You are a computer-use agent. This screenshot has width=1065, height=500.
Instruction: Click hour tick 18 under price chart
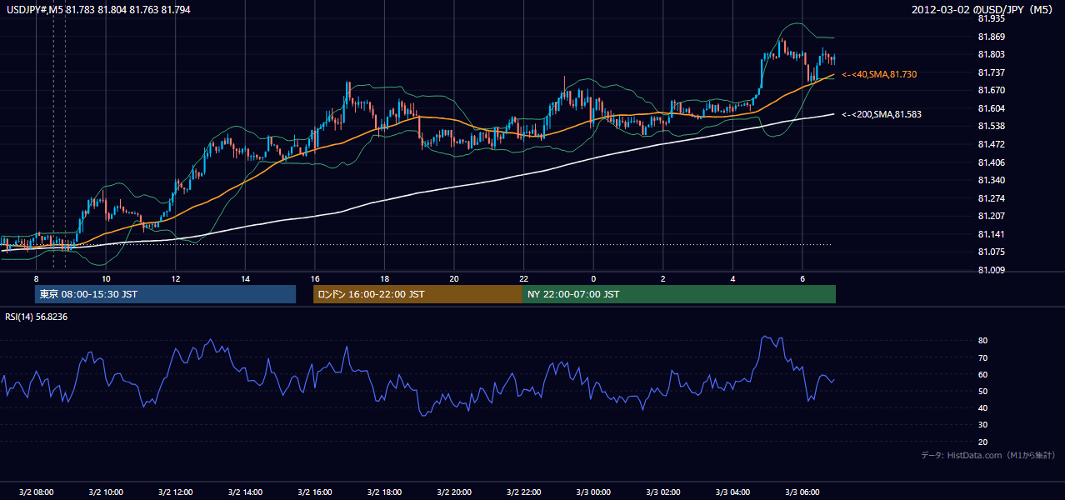[384, 278]
